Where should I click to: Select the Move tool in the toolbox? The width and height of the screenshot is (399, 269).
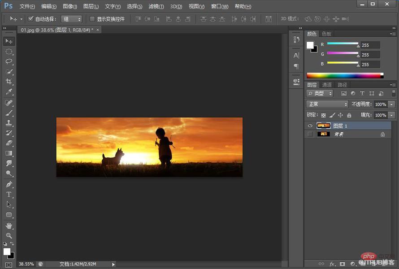click(x=9, y=41)
